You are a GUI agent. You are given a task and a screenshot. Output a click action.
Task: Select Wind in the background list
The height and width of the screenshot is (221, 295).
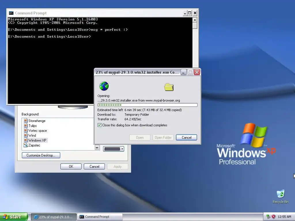point(32,135)
